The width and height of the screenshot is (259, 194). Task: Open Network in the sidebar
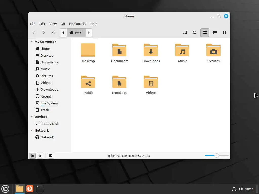50,137
